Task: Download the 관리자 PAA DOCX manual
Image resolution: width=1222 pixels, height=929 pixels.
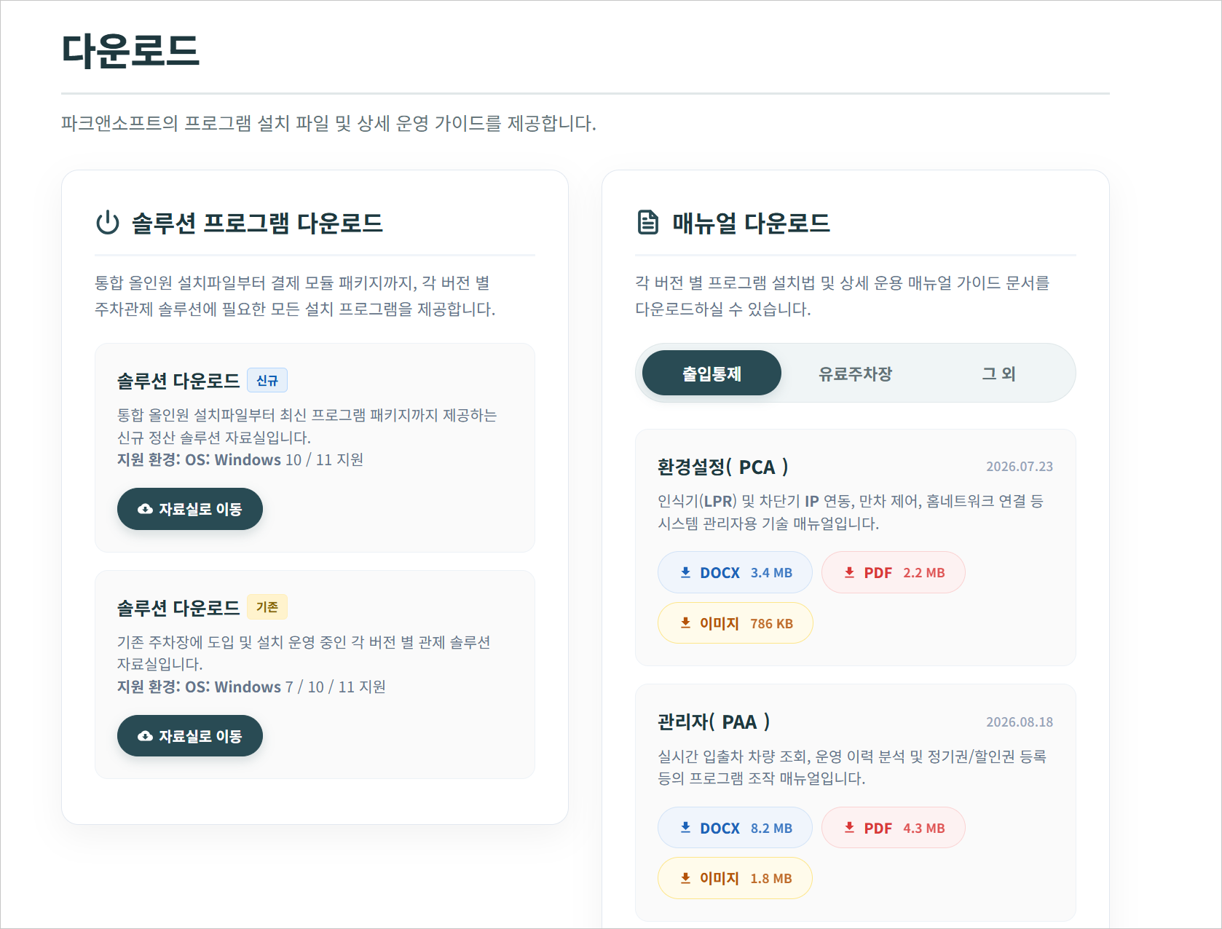Action: pos(735,828)
